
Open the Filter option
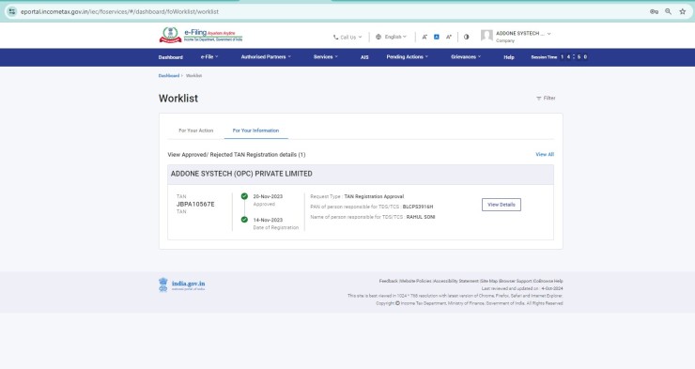(546, 98)
